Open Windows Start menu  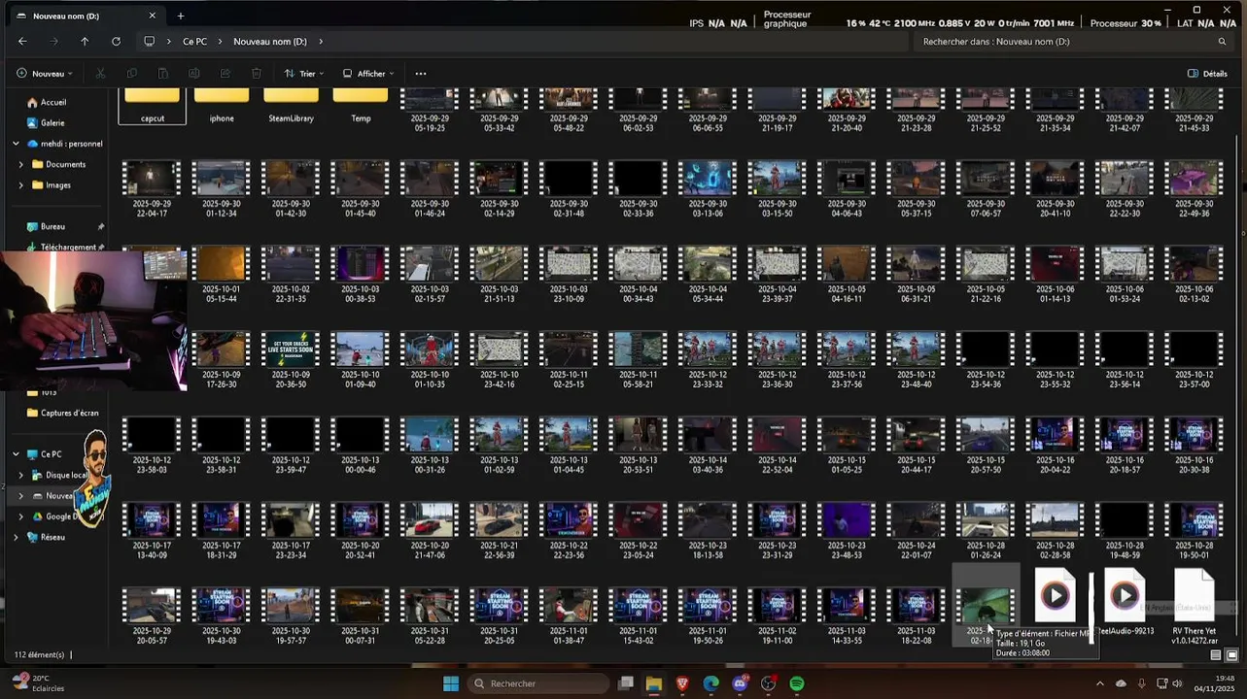click(451, 683)
